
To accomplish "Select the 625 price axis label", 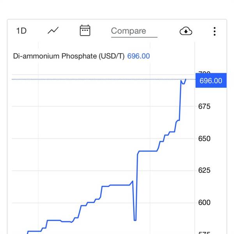I will click(x=204, y=170).
